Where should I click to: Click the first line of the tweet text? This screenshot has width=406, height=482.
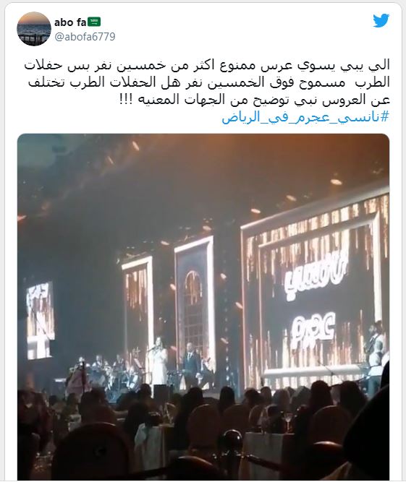pyautogui.click(x=207, y=66)
